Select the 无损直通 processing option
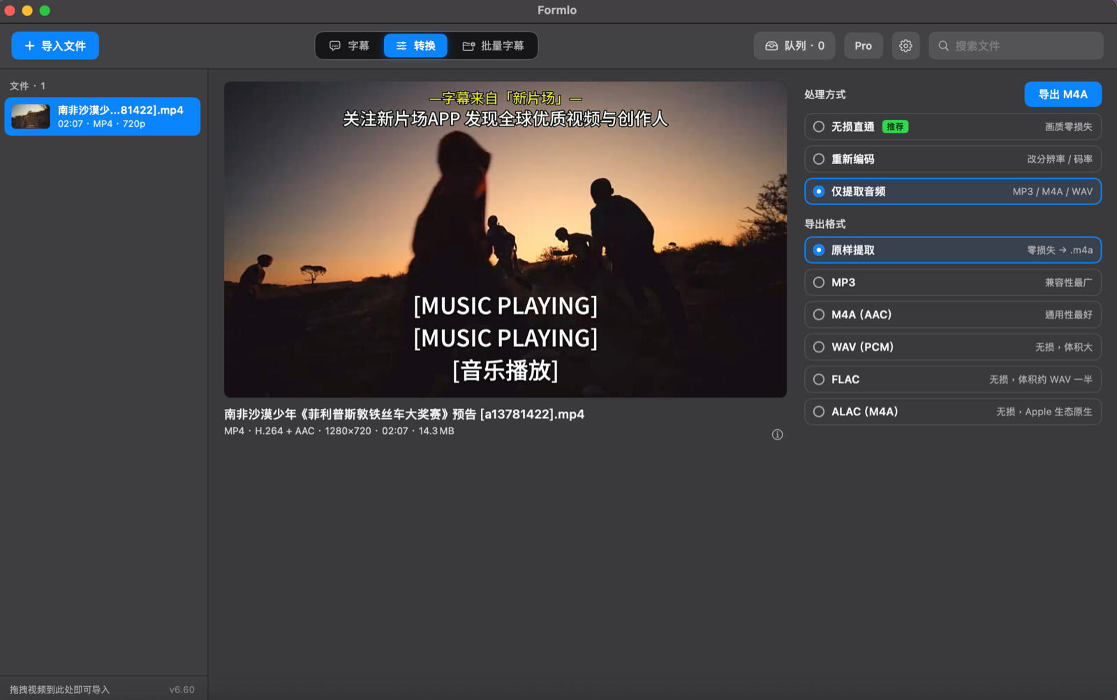Screen dimensions: 1117x700 tap(953, 127)
